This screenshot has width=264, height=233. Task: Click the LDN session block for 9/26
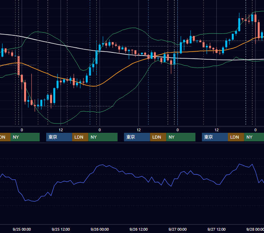coord(158,137)
